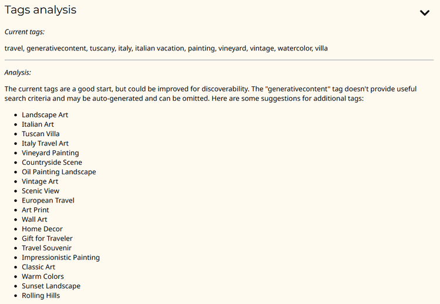
Task: Select the Rolling Hills list item
Action: point(41,296)
